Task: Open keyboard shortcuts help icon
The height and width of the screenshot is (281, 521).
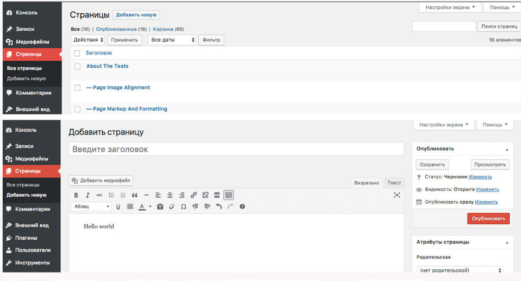Action: click(x=242, y=206)
